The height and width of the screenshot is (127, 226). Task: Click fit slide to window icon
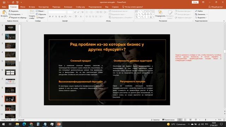point(224,120)
